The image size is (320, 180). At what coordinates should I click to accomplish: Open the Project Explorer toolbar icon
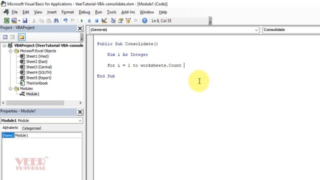pyautogui.click(x=113, y=20)
